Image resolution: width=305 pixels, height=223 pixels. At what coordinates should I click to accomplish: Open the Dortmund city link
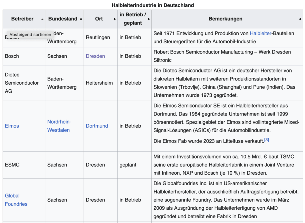(x=97, y=126)
